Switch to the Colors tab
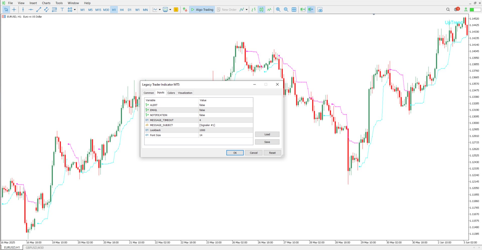The height and width of the screenshot is (250, 482). 171,93
